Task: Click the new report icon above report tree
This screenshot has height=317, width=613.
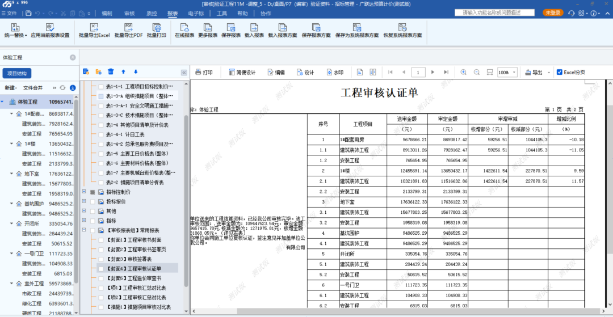Action: click(86, 72)
